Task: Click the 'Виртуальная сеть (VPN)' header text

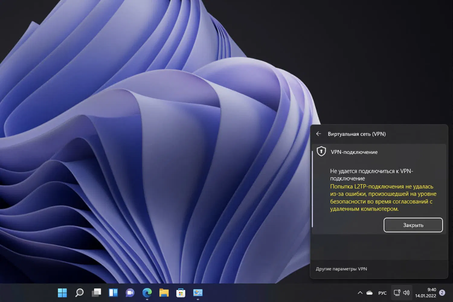Action: click(x=357, y=134)
